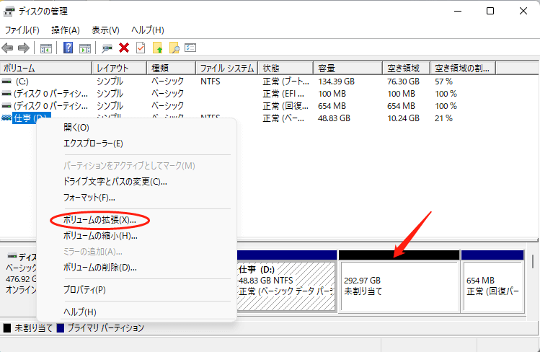Sort by 種類 column header
Image resolution: width=540 pixels, height=352 pixels.
click(x=171, y=69)
